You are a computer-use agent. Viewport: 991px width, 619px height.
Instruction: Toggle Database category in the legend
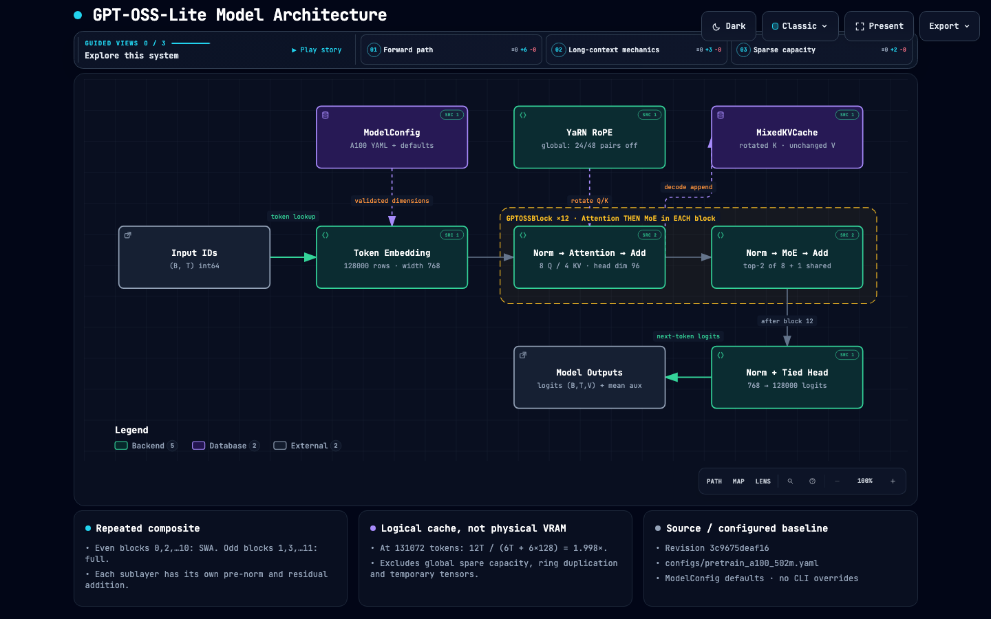pos(226,446)
